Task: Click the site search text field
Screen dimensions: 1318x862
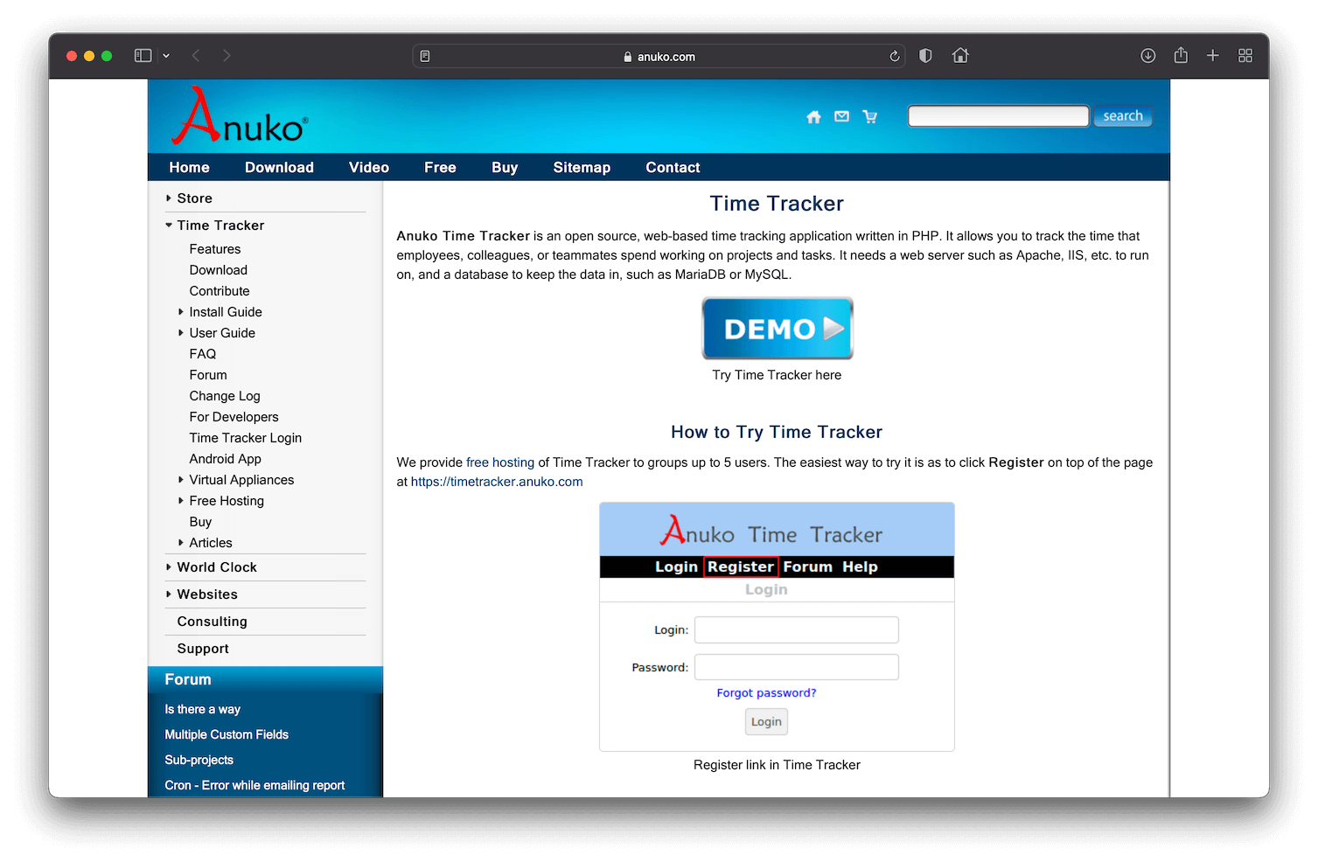Action: point(998,116)
